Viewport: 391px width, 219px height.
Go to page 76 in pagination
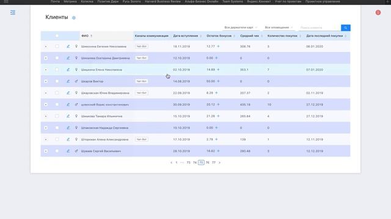208,162
